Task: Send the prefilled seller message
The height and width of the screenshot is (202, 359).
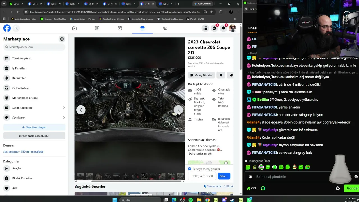Action: pyautogui.click(x=224, y=176)
